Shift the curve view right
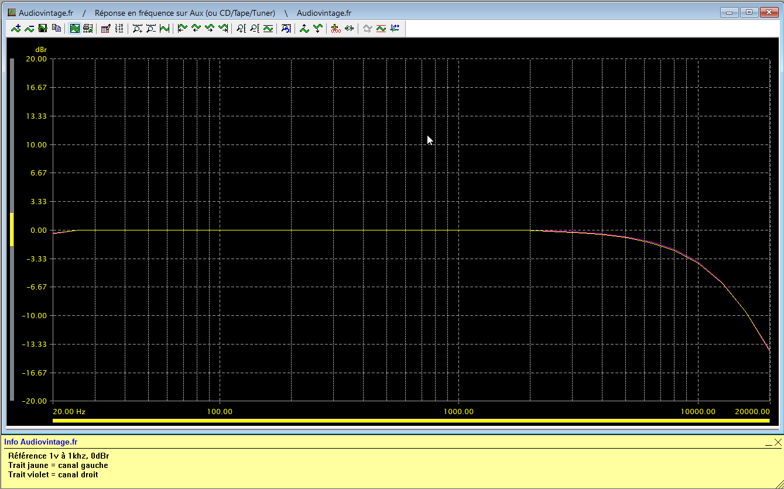This screenshot has width=784, height=489. [x=210, y=28]
